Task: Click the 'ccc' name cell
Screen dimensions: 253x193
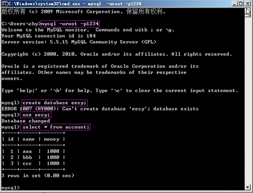Action: (27, 164)
